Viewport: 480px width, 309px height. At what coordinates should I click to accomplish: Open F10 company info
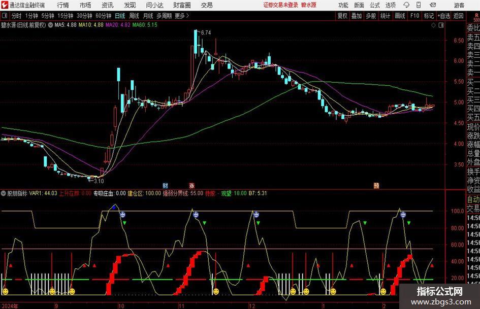[414, 16]
